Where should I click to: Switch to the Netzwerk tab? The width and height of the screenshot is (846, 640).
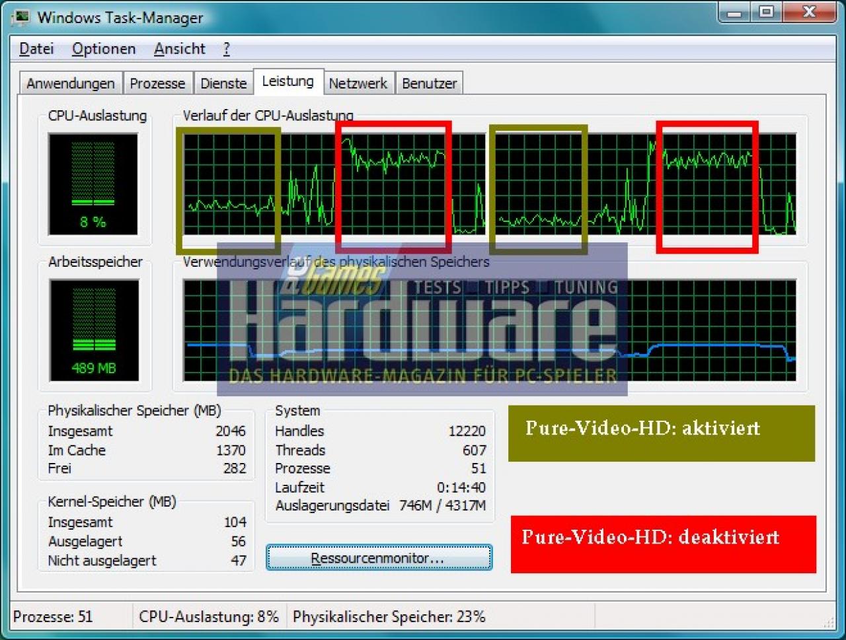tap(358, 84)
